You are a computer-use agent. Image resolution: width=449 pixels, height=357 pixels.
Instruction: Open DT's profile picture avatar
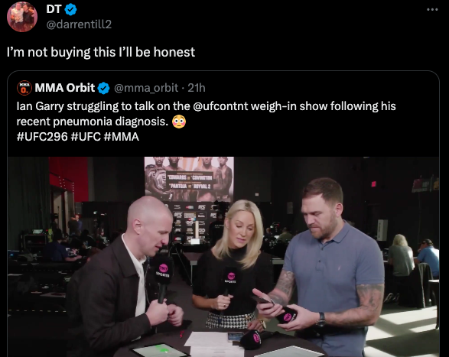(x=22, y=16)
